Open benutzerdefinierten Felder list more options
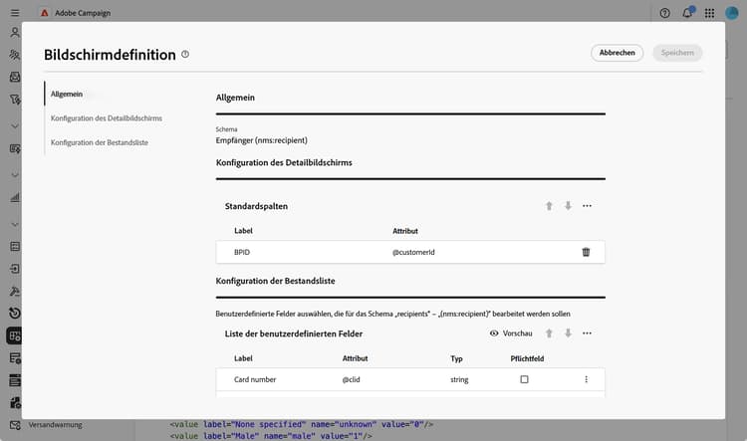747x441 pixels. click(x=587, y=333)
